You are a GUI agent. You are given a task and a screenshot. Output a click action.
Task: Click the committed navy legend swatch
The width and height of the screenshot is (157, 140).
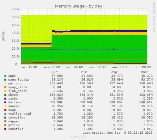pos(5,118)
